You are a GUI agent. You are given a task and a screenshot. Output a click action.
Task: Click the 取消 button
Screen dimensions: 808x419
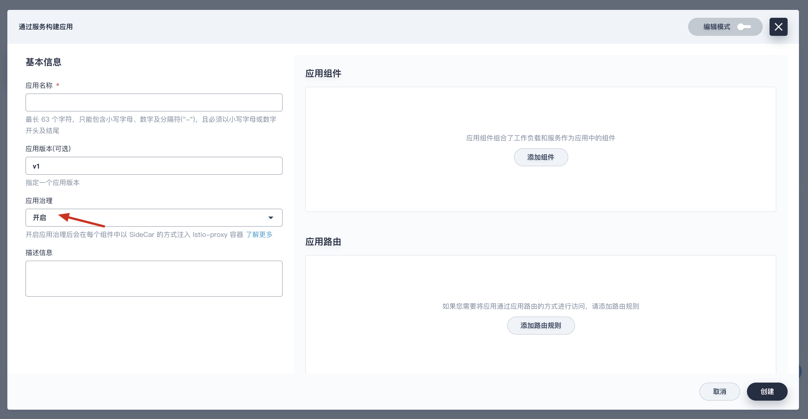[x=720, y=391]
